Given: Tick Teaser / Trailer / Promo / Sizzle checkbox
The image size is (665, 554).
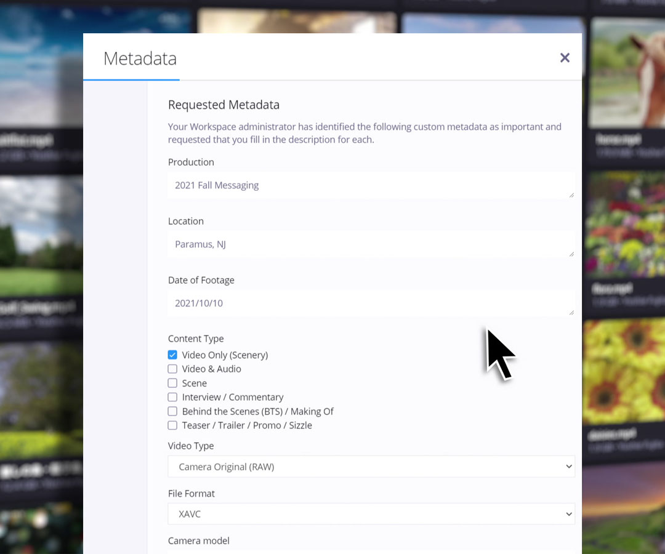Looking at the screenshot, I should [x=172, y=425].
